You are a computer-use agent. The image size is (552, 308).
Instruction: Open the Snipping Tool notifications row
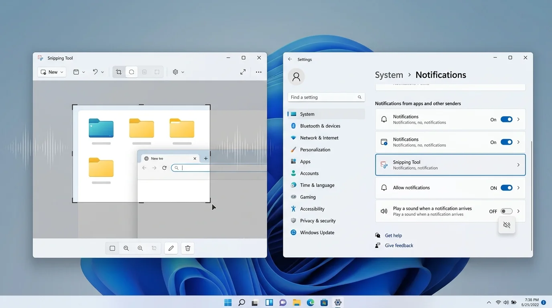click(x=450, y=165)
